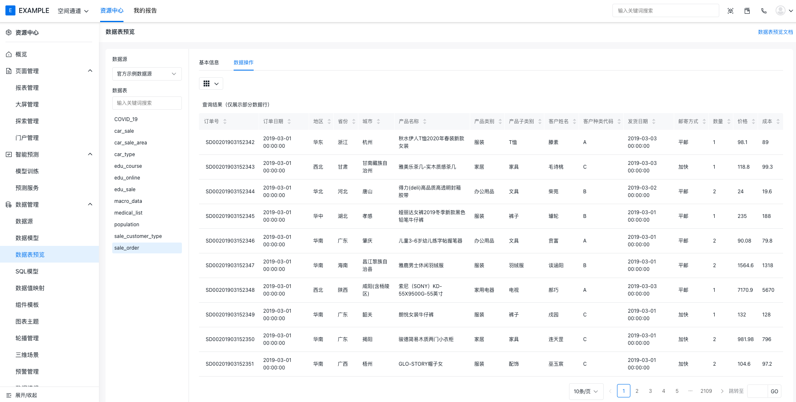Select sale_order data table
The image size is (796, 402).
click(147, 248)
